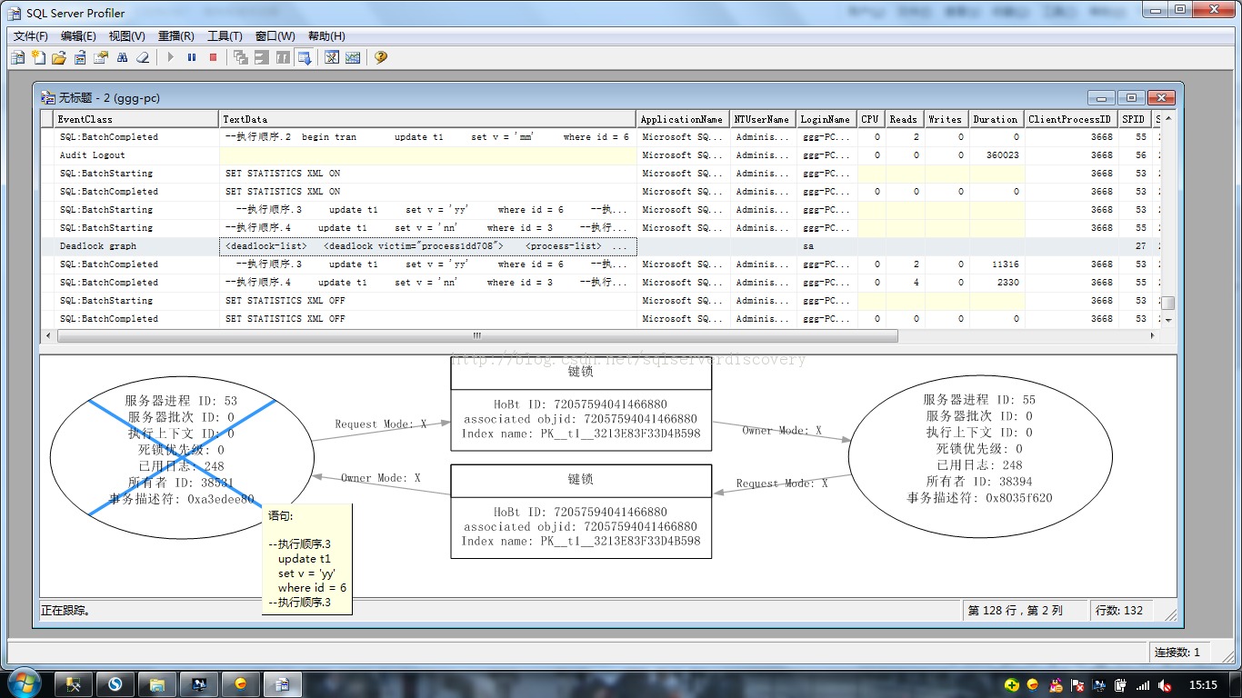This screenshot has height=698, width=1242.
Task: Open the Properties toolbar icon
Action: 101,57
